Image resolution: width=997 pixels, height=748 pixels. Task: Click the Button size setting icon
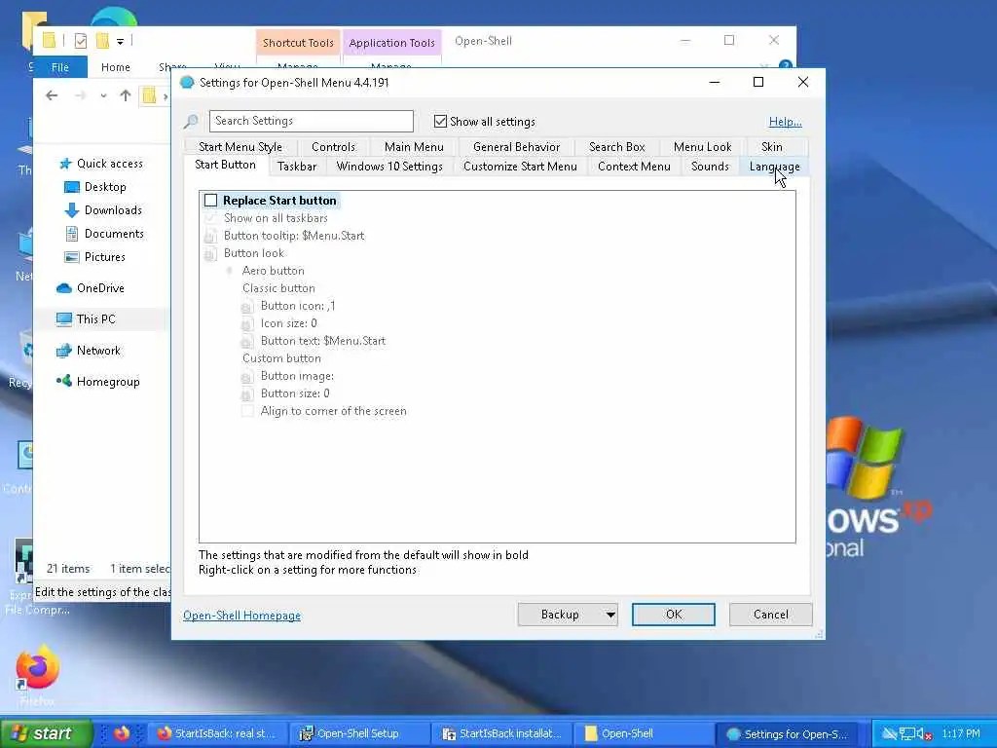[x=246, y=394]
